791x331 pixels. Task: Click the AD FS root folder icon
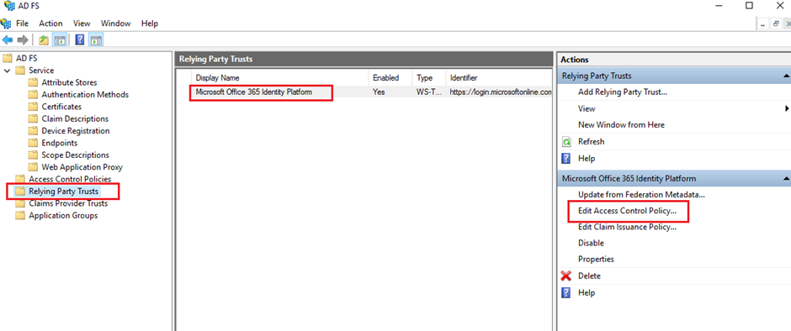pos(8,58)
